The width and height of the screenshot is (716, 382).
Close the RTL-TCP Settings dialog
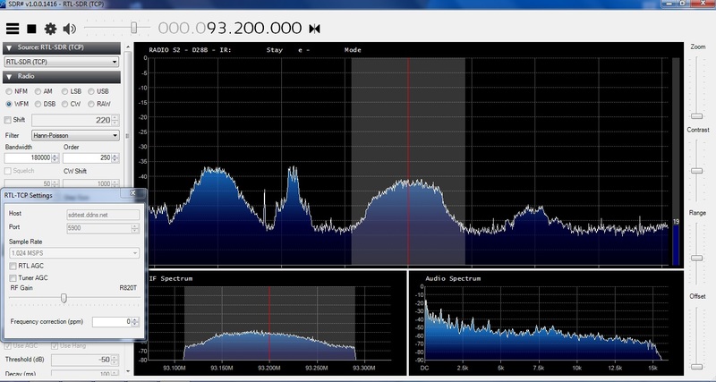[133, 193]
